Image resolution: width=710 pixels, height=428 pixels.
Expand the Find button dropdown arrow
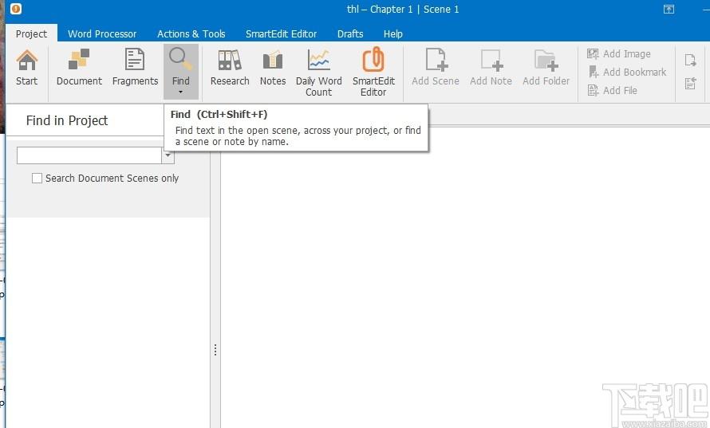(180, 92)
